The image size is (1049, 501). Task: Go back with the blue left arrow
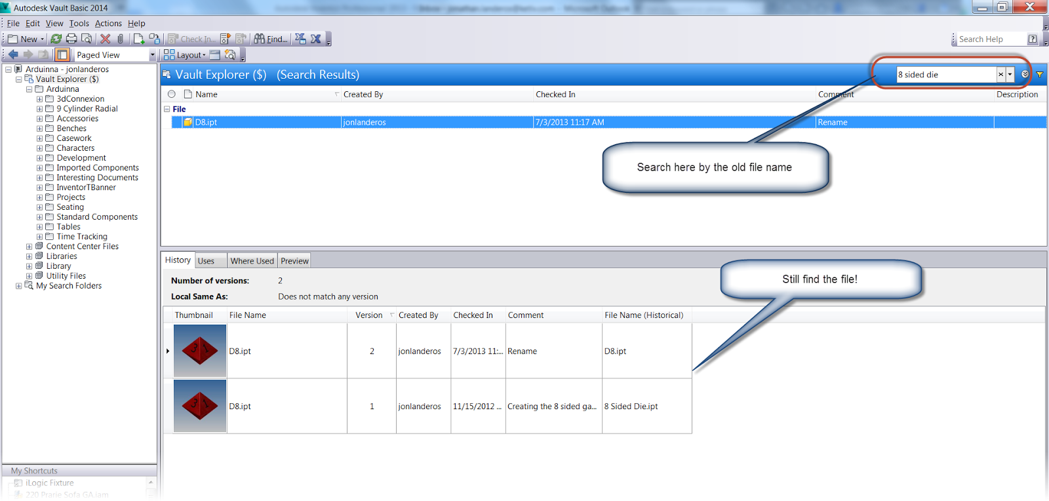(x=13, y=54)
